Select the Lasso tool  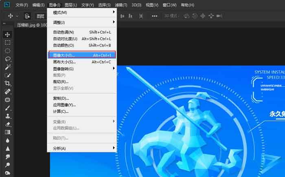click(x=7, y=59)
